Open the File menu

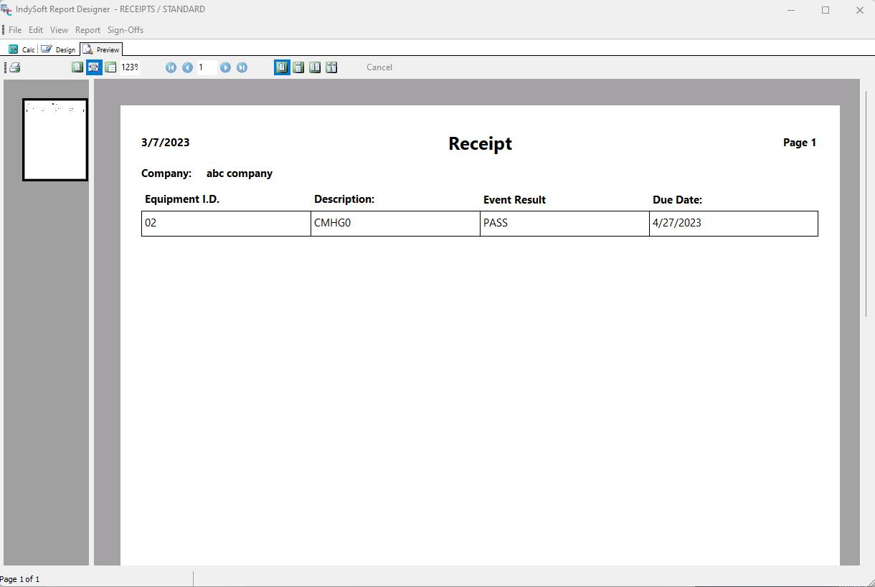point(15,30)
